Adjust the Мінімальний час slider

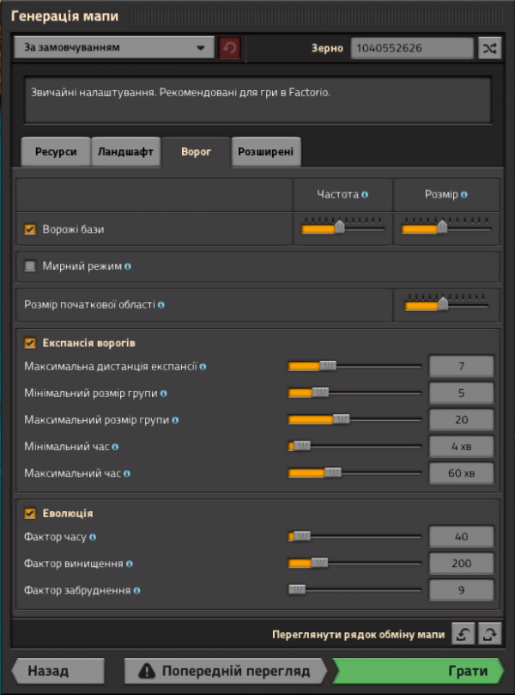(x=354, y=446)
